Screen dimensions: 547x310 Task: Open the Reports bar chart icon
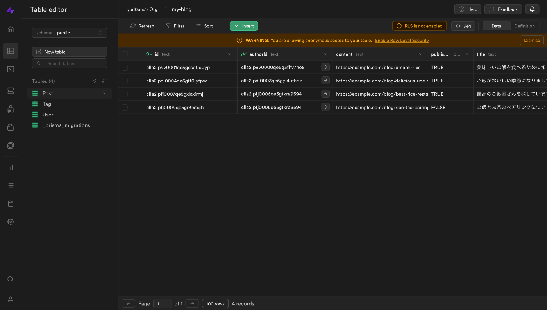11,167
